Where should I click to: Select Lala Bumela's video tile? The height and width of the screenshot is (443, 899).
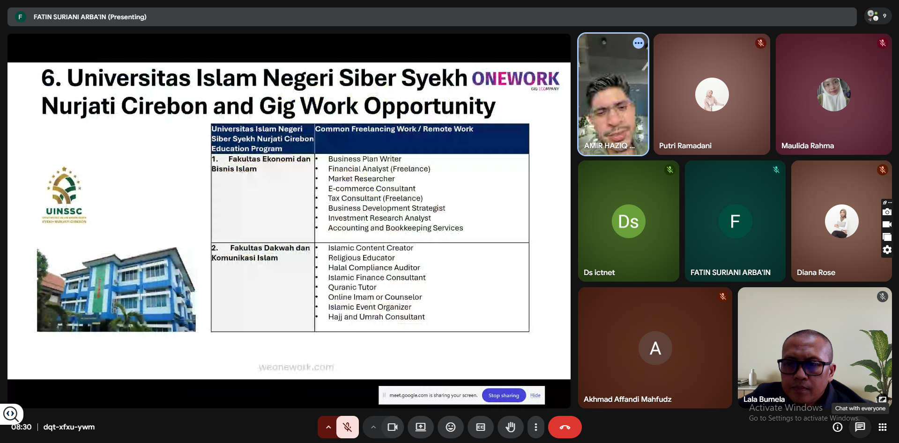[814, 347]
